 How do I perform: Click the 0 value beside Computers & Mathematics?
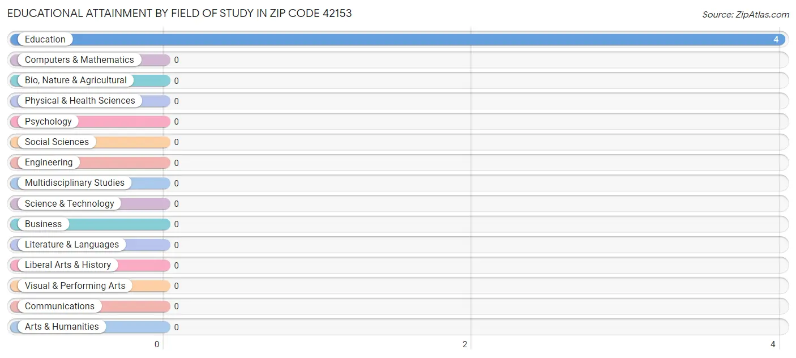(177, 60)
